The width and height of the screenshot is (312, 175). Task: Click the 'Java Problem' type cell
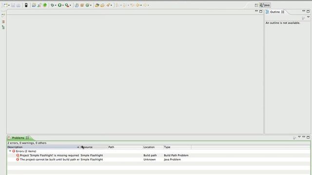[x=172, y=159]
